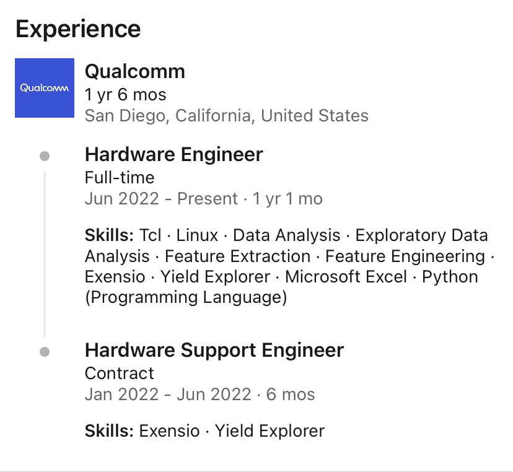
Task: Click the Hardware Engineer timeline bullet
Action: click(x=45, y=156)
